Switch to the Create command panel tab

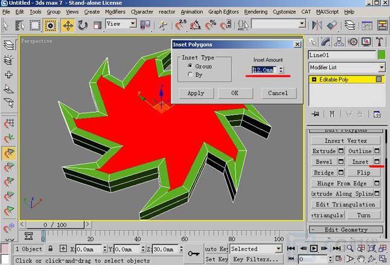[x=313, y=42]
